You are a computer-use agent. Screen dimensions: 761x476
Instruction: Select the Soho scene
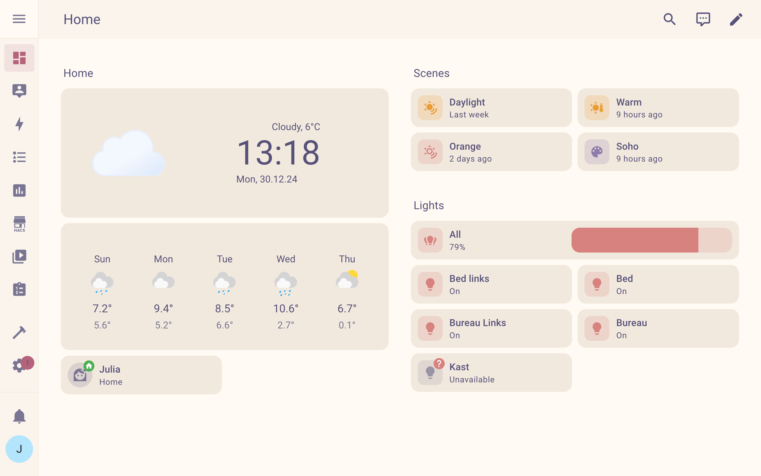pos(658,152)
